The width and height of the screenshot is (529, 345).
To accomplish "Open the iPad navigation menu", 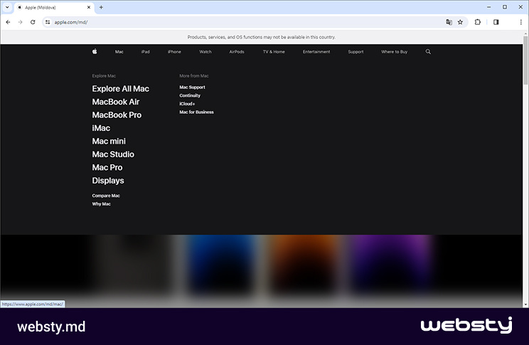I will (146, 52).
